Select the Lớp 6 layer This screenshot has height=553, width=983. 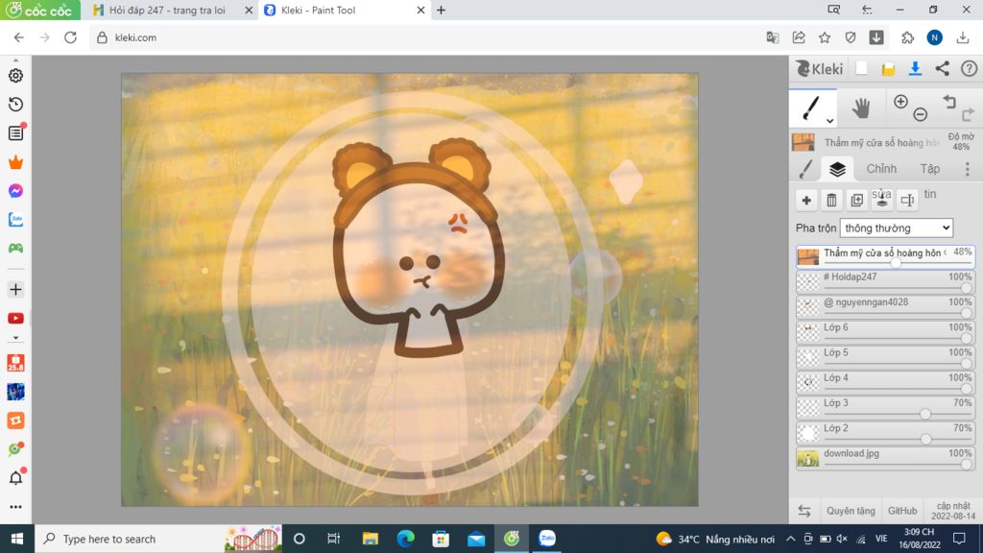885,331
